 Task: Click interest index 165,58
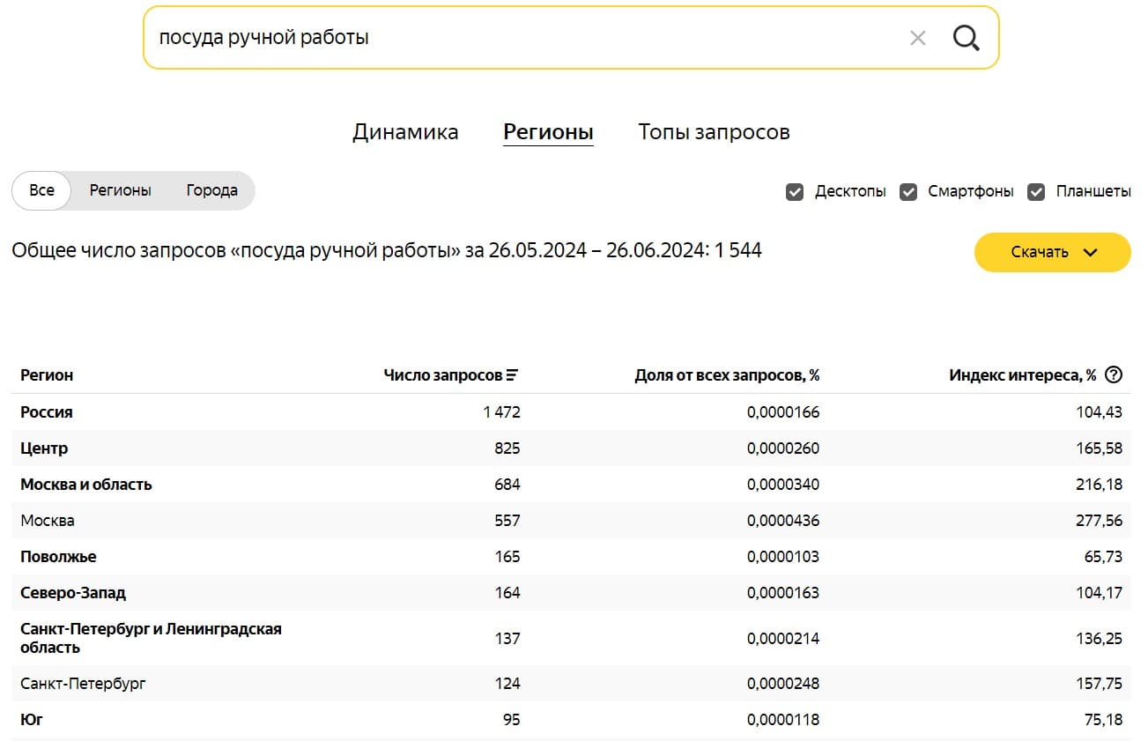1100,448
